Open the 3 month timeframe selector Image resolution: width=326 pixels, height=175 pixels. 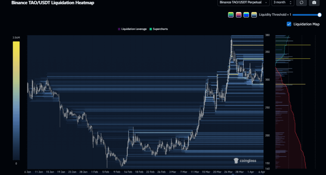click(283, 3)
